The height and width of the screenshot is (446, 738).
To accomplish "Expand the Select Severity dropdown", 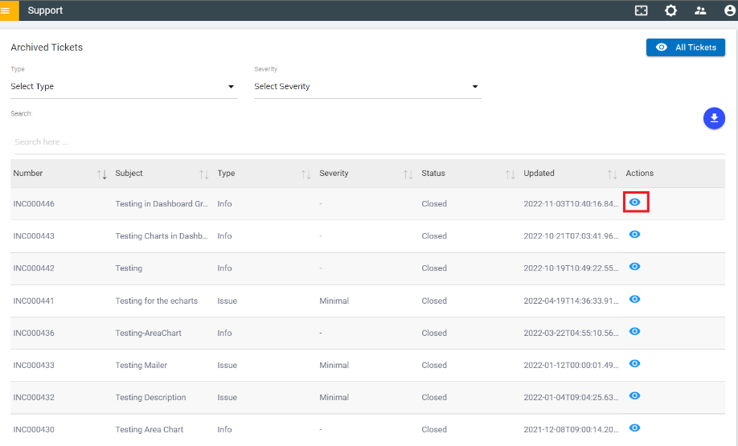I will [x=367, y=87].
